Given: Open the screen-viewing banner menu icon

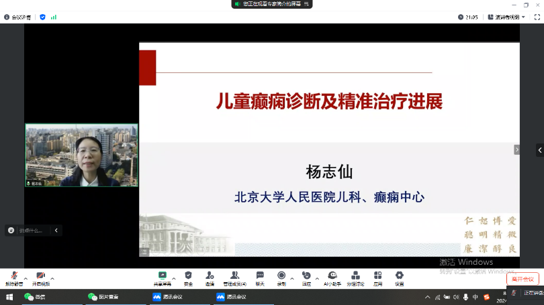Looking at the screenshot, I should tap(306, 4).
